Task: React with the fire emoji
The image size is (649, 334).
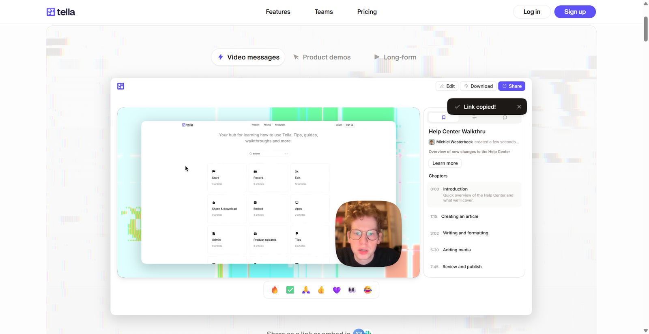Action: click(x=275, y=290)
